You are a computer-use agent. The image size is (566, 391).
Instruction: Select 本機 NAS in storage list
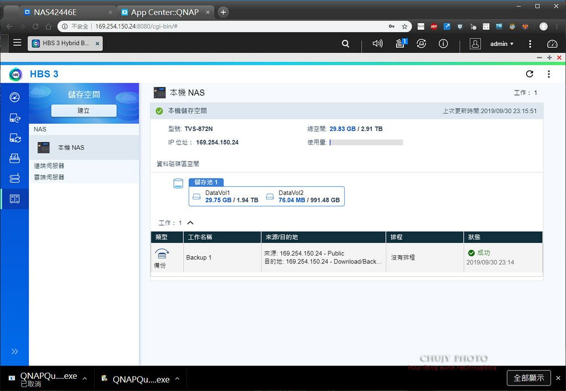point(84,147)
